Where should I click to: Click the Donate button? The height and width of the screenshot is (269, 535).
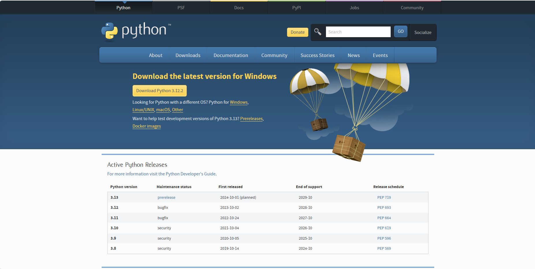pyautogui.click(x=297, y=32)
